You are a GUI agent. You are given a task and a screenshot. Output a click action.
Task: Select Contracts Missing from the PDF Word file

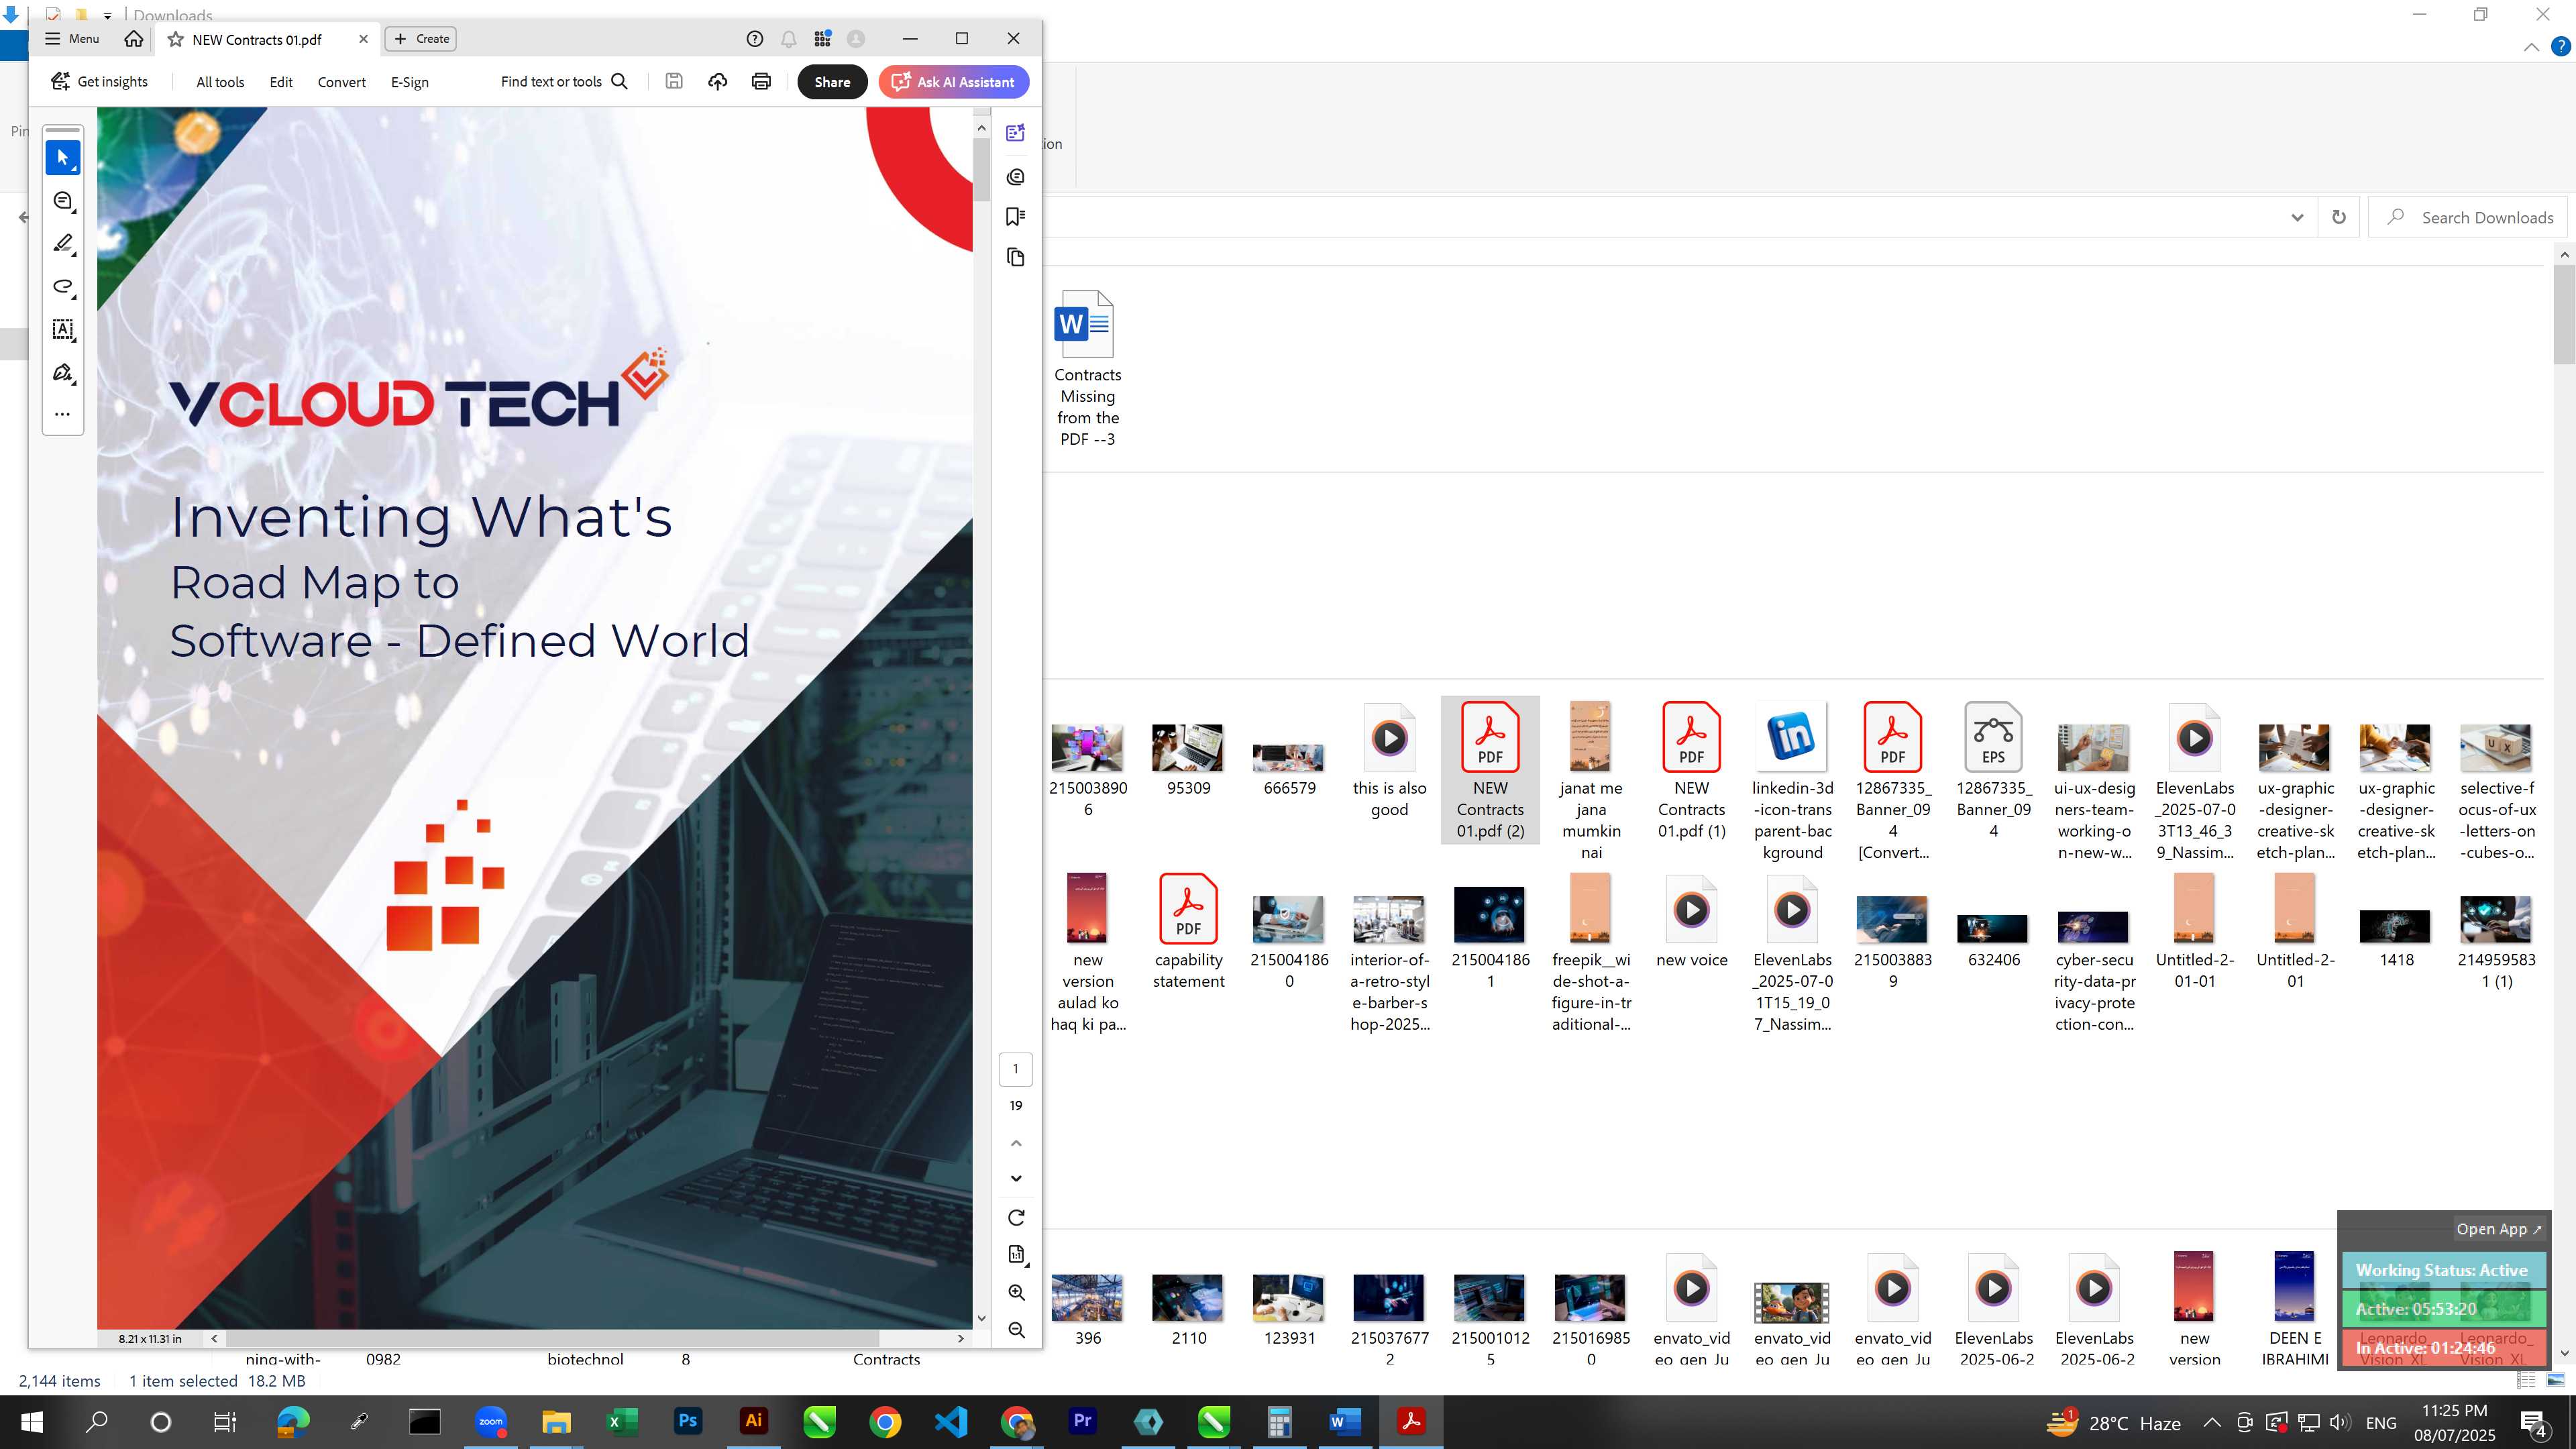1087,369
